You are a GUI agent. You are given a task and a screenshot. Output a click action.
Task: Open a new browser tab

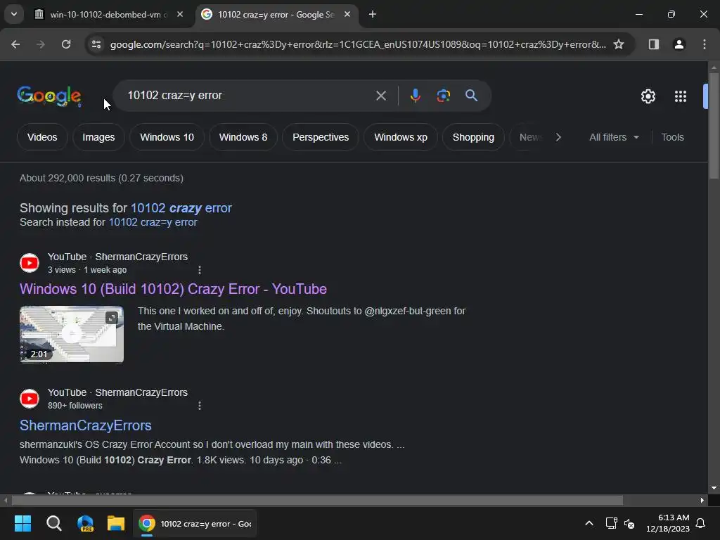(x=373, y=15)
